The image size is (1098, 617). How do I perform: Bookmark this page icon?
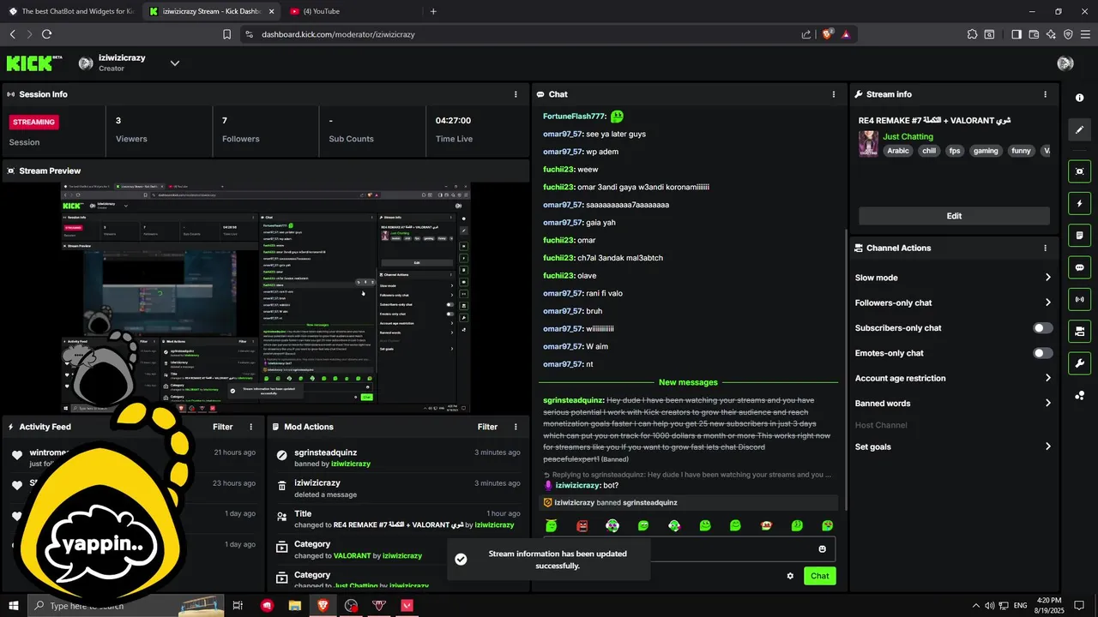click(226, 34)
